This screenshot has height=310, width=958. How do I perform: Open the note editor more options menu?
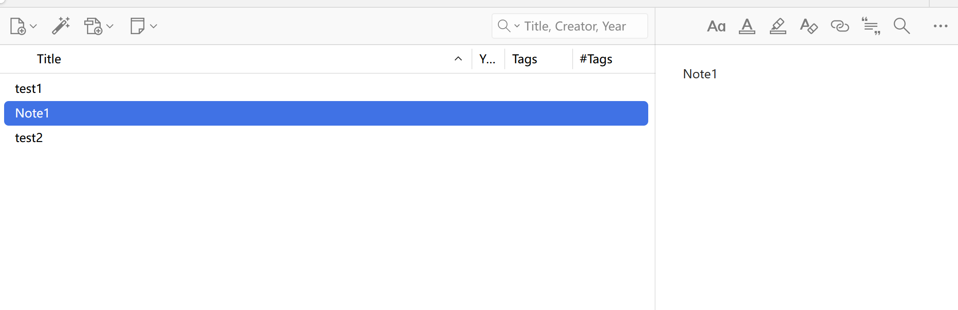(x=940, y=26)
